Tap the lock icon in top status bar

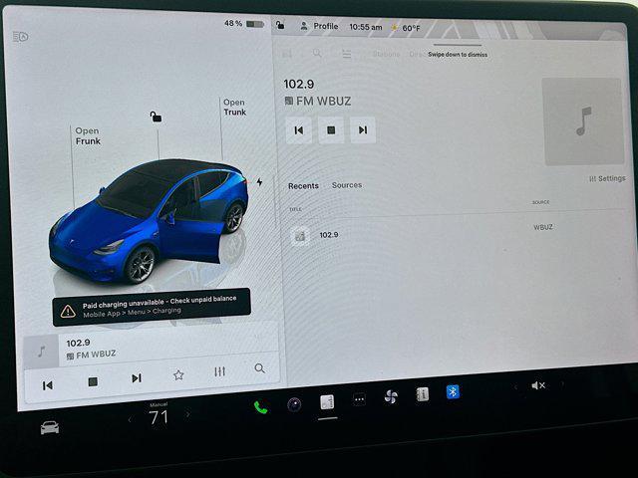280,25
